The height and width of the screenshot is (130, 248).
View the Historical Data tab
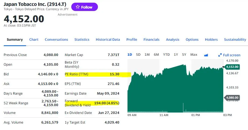[x=108, y=40]
